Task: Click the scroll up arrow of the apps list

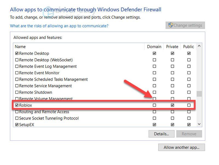Action: [199, 46]
